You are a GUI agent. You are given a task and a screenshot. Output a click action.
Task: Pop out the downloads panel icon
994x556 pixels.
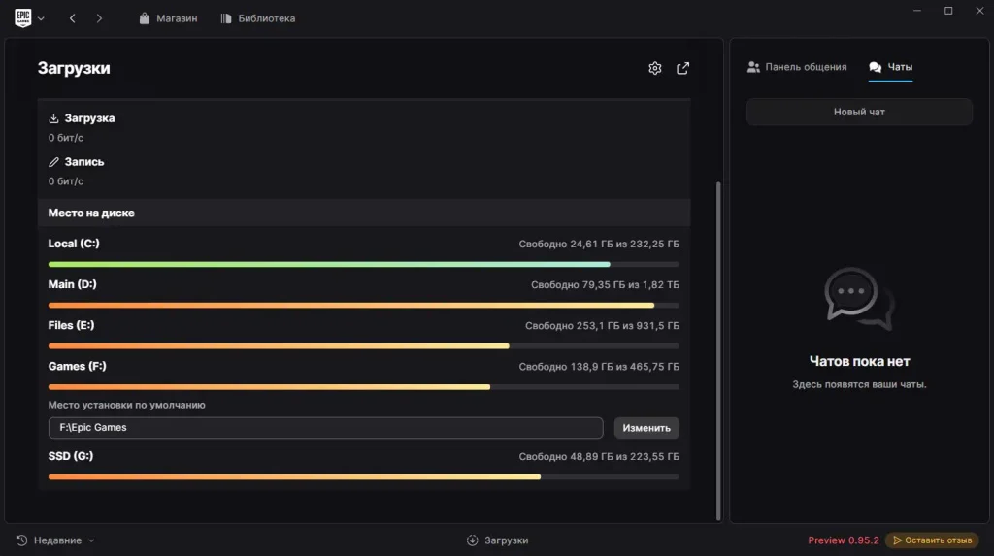[x=682, y=68]
